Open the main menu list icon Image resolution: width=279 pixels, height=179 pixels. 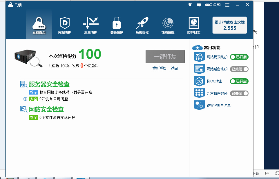coord(227,5)
